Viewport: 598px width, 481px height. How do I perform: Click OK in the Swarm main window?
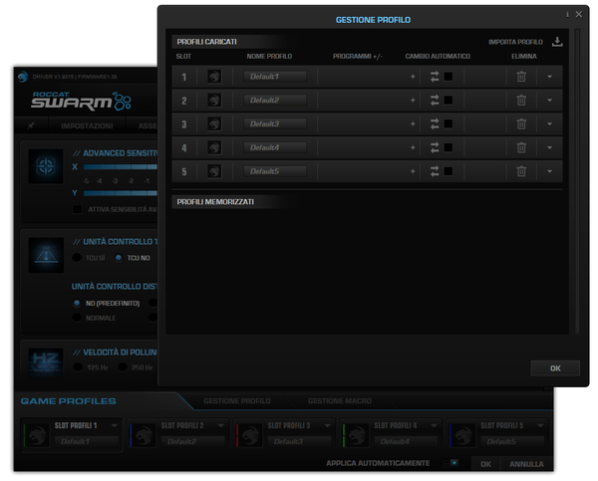point(486,464)
